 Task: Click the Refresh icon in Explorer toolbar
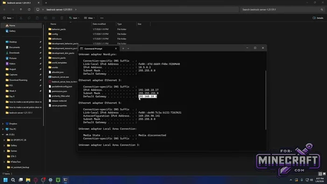coord(29,10)
